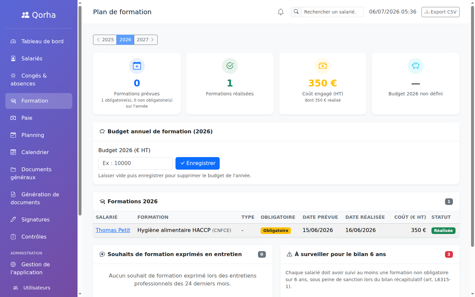
Task: Click the sidebar scrollbar thumb
Action: (x=80, y=111)
